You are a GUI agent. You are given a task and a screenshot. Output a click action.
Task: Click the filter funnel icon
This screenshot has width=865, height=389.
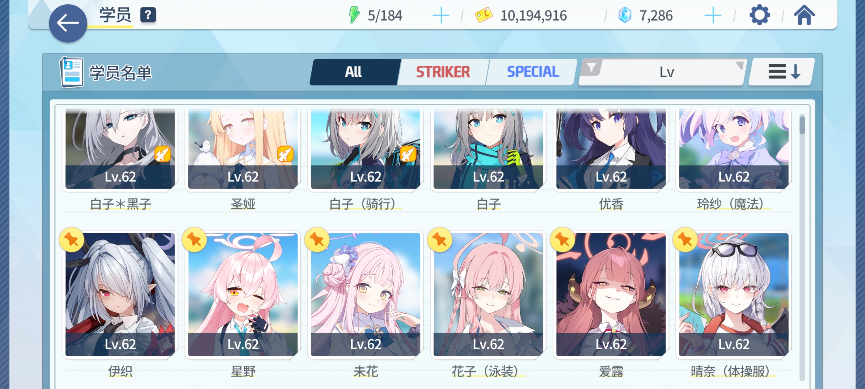[x=591, y=68]
